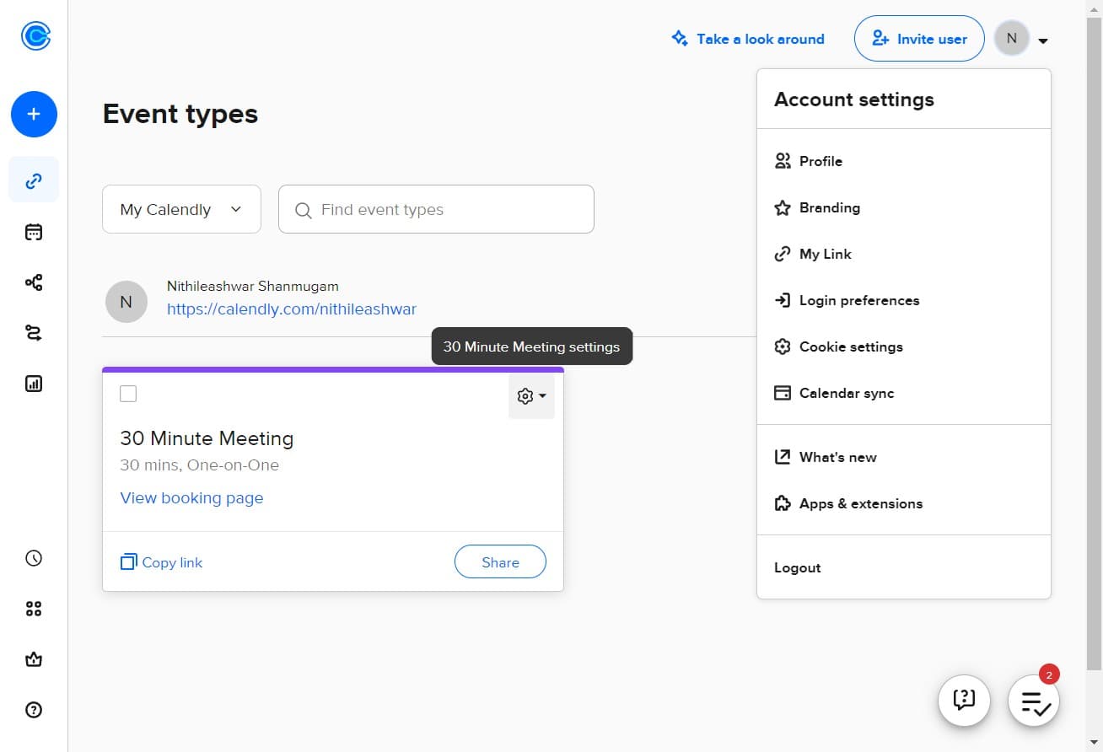Open the help question mark icon

pyautogui.click(x=34, y=710)
